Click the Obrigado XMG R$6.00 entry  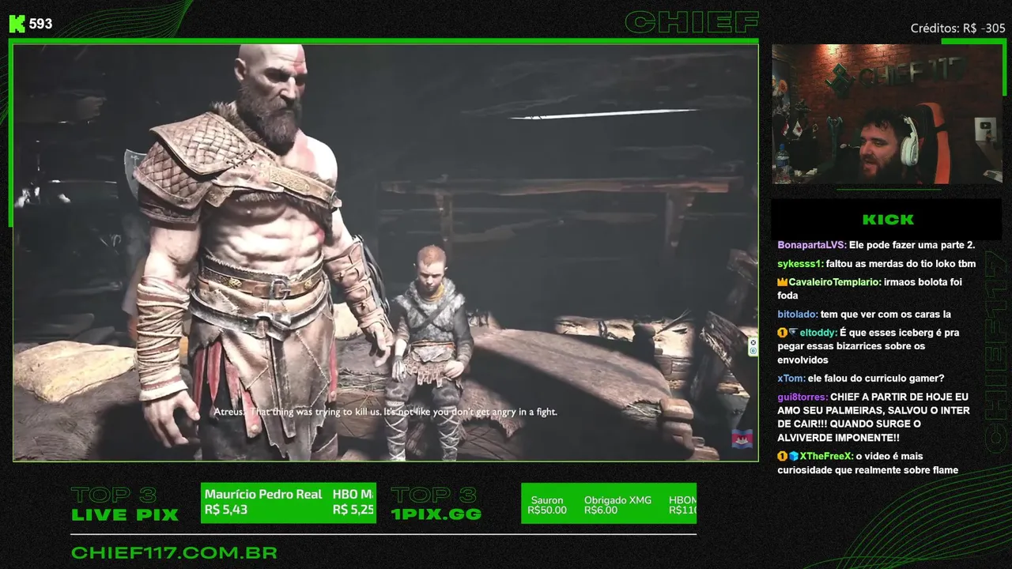[x=617, y=505]
